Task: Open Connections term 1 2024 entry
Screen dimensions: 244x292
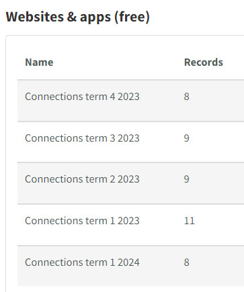Action: tap(82, 262)
